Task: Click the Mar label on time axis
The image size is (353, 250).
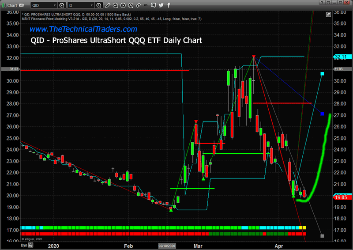Action: 198,246
